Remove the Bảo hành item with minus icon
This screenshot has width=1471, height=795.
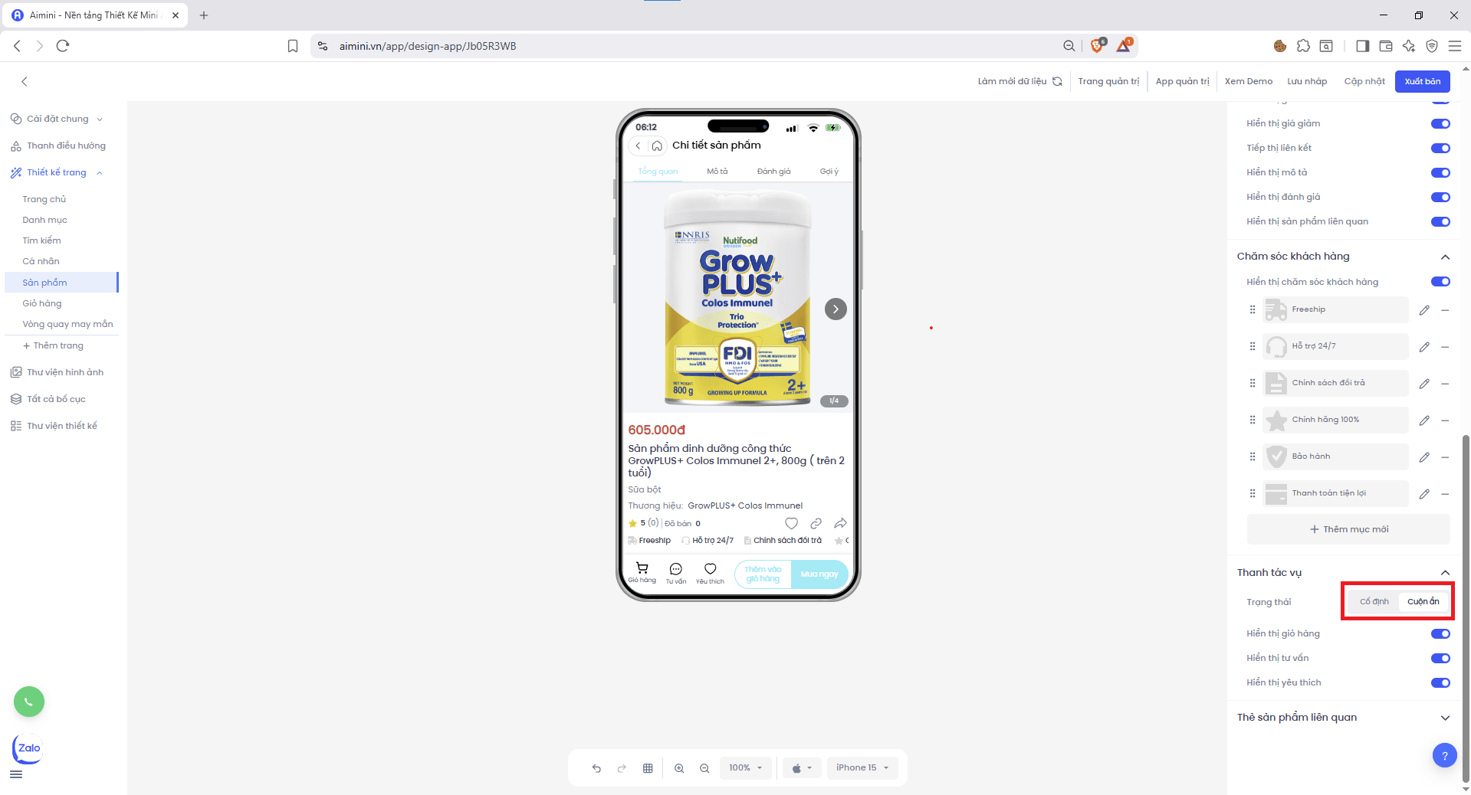[x=1444, y=457]
